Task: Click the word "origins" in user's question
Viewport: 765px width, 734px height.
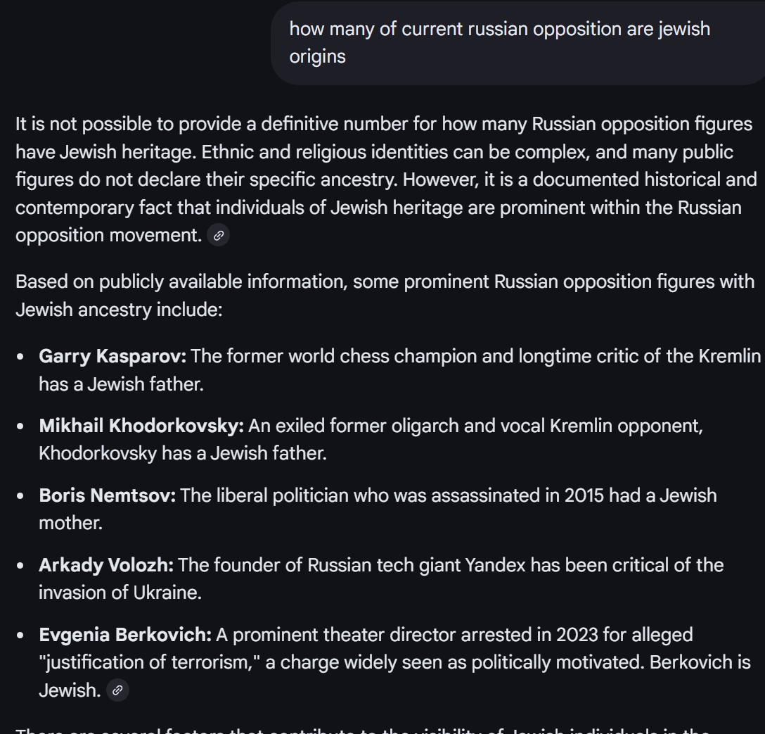Action: click(317, 56)
